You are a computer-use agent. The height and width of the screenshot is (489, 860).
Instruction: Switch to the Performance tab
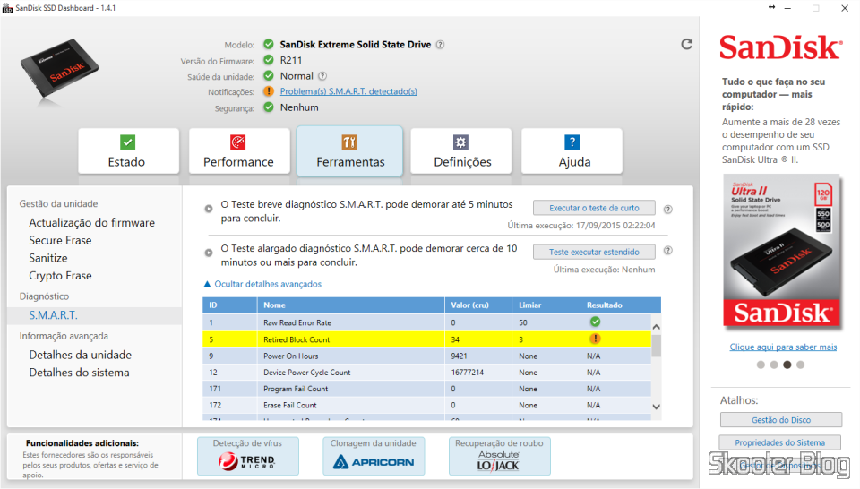[239, 151]
